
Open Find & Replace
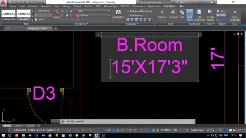(210, 15)
